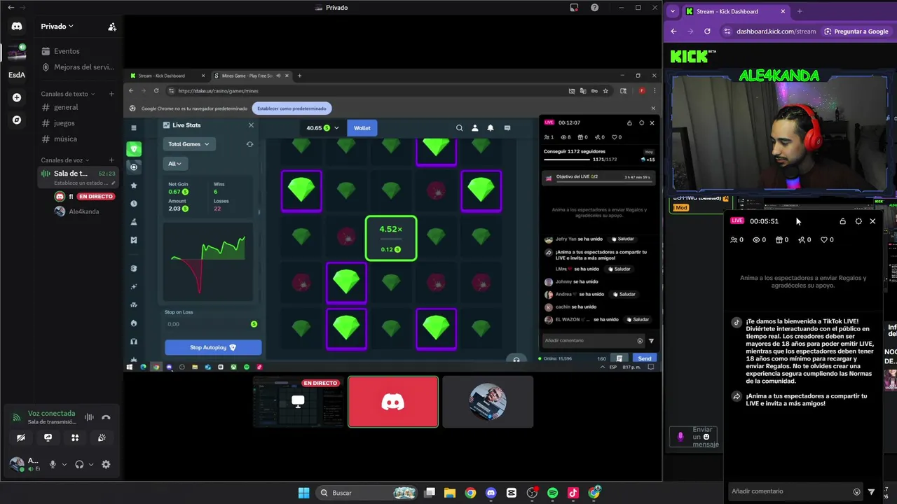Viewport: 897px width, 504px height.
Task: Click Establecer como predeterminado button
Action: click(292, 108)
